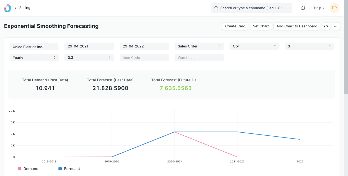Image resolution: width=348 pixels, height=176 pixels.
Task: Click the page vertical scrollbar
Action: pos(346,54)
